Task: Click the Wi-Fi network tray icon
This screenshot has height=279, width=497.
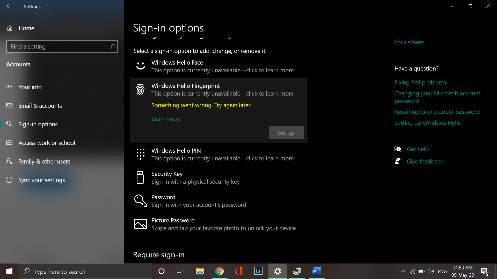Action: pyautogui.click(x=413, y=271)
